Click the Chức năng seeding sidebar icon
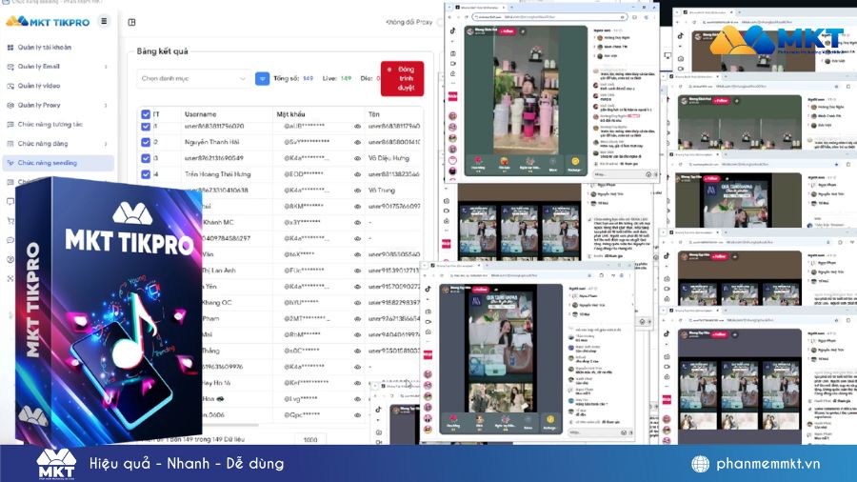 click(x=10, y=163)
